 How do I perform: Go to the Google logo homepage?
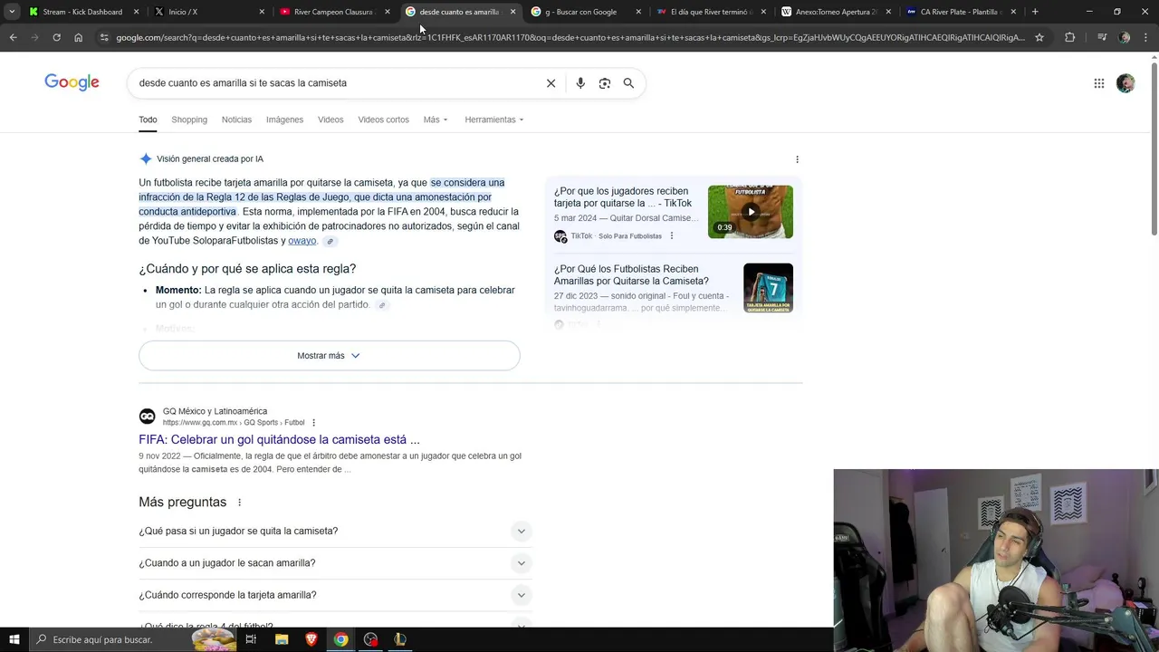coord(72,82)
